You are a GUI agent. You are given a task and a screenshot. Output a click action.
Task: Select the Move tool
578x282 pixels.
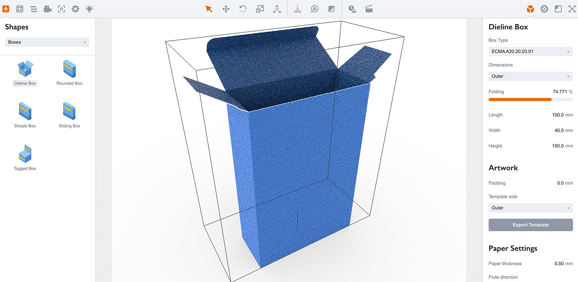pyautogui.click(x=226, y=9)
